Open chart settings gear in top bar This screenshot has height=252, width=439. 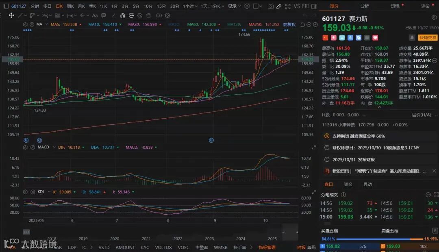click(247, 6)
